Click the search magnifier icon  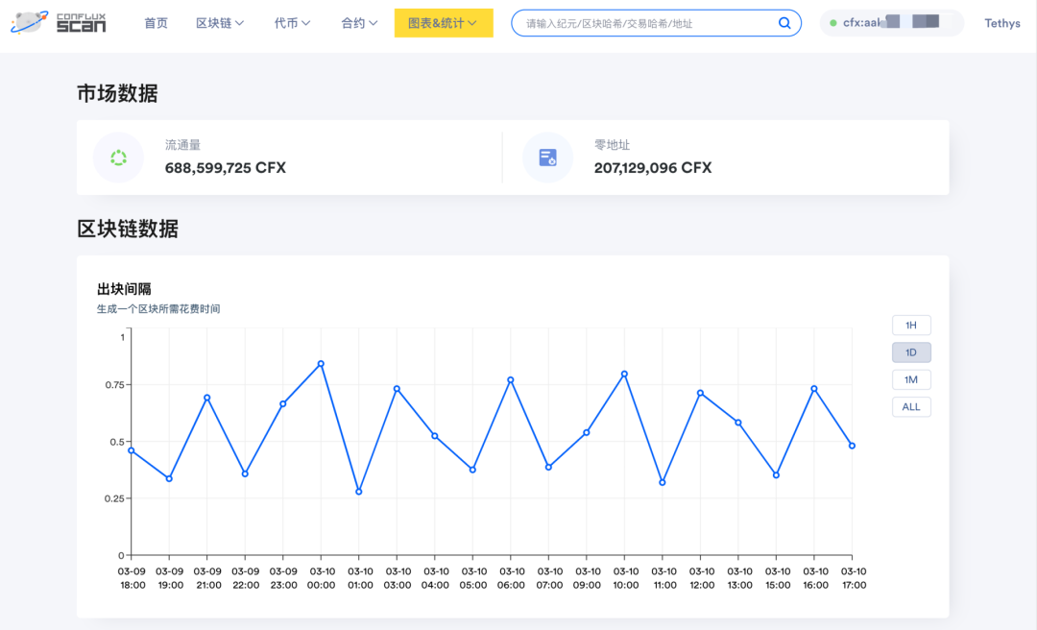tap(784, 23)
